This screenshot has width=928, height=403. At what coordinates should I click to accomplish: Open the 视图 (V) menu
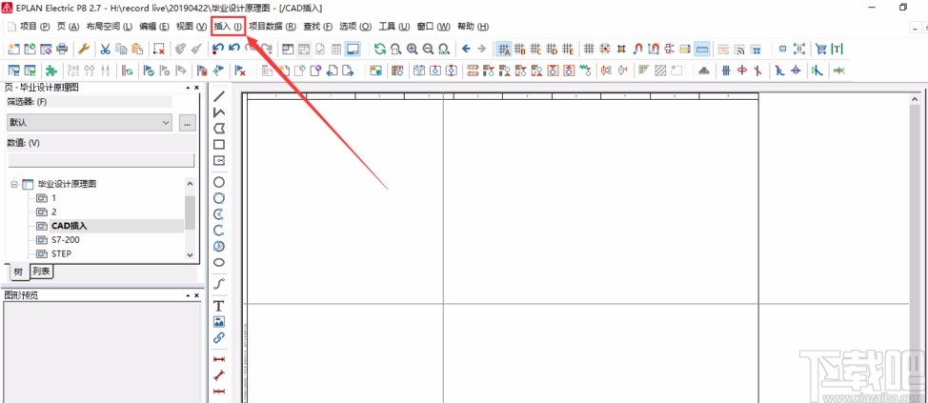192,27
